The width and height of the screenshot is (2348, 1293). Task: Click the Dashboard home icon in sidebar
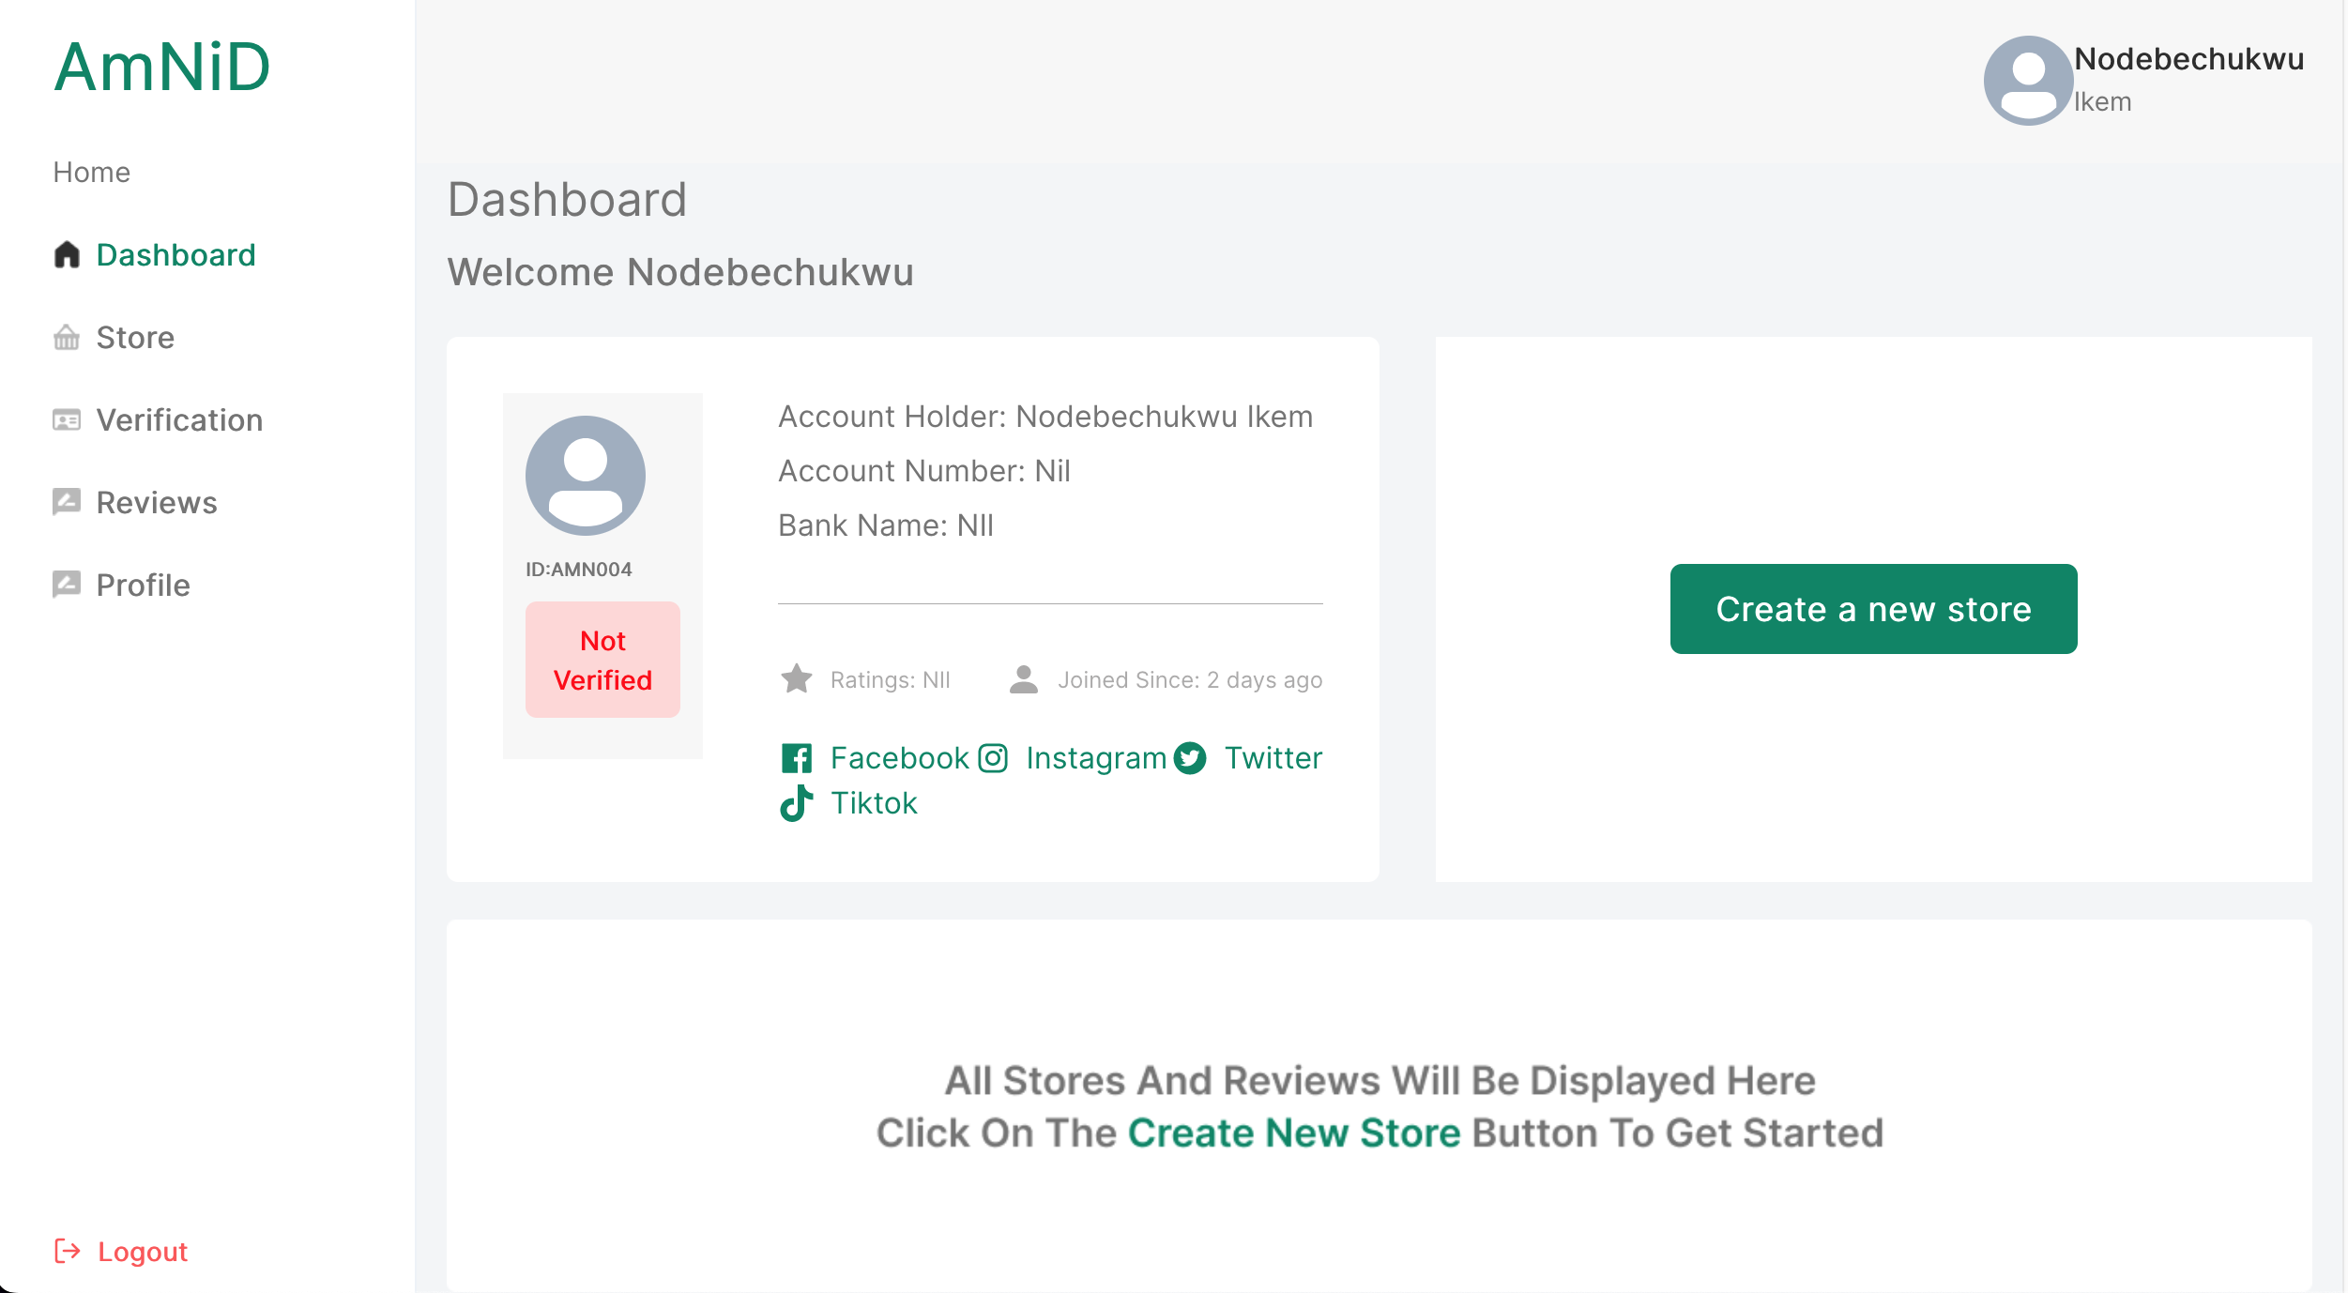pyautogui.click(x=67, y=254)
